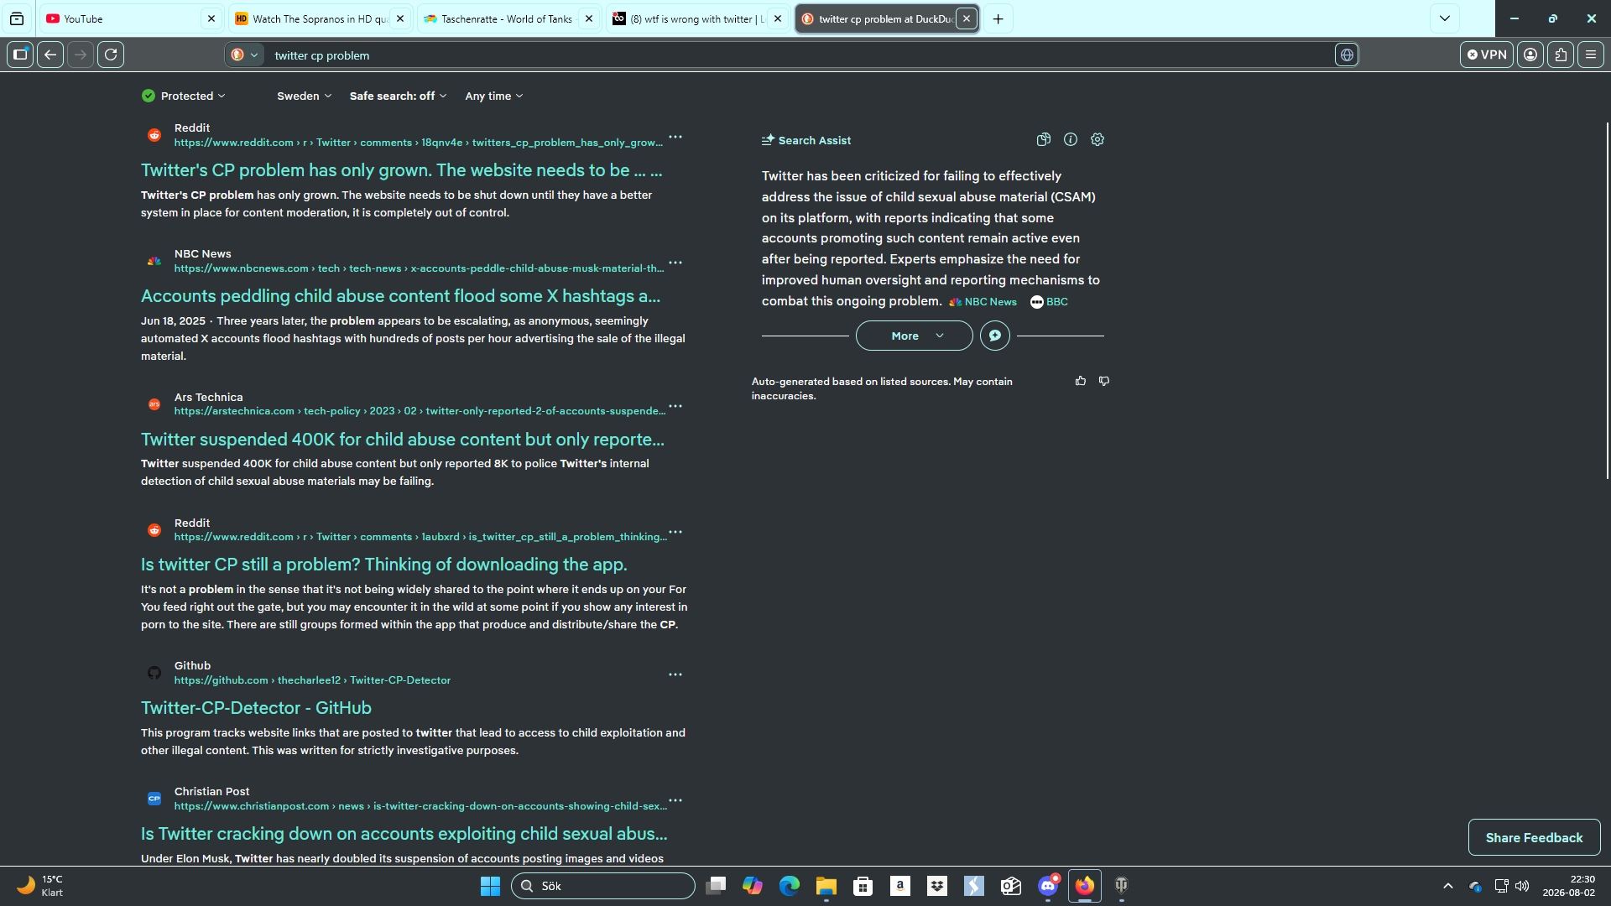Open the Protected status dropdown
This screenshot has height=906, width=1611.
point(184,96)
